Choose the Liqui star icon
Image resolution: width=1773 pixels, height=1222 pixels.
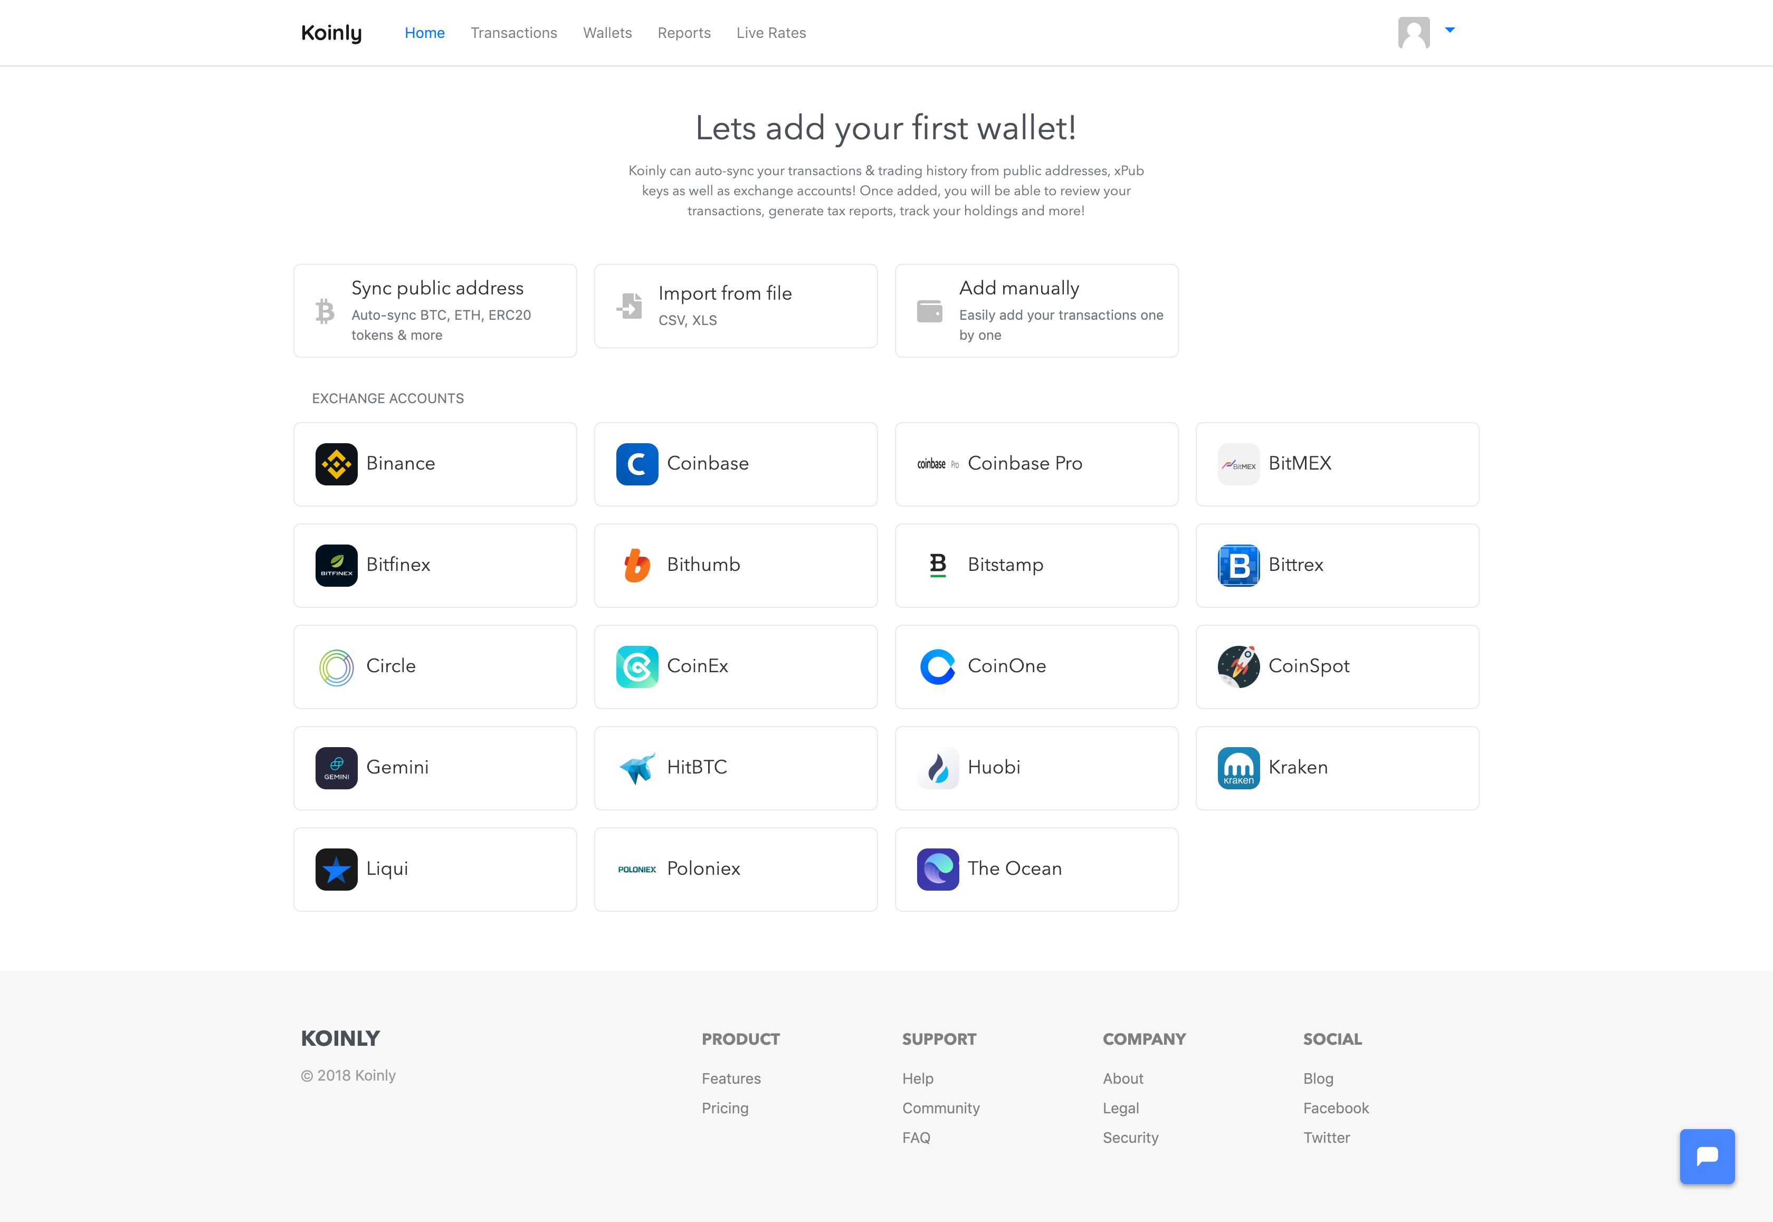[x=336, y=869]
